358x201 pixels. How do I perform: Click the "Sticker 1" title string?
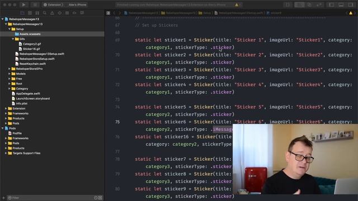click(x=249, y=40)
